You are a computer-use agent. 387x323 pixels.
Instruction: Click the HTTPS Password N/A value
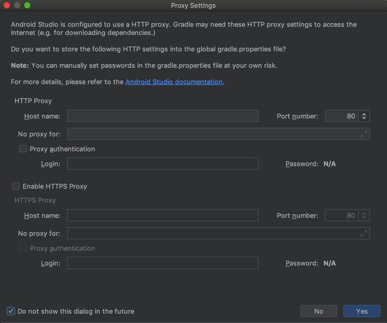[330, 263]
